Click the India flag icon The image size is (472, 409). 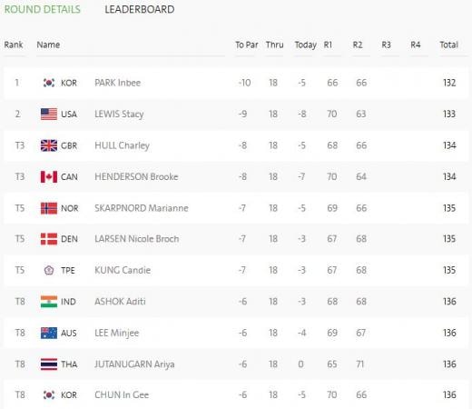click(x=49, y=302)
